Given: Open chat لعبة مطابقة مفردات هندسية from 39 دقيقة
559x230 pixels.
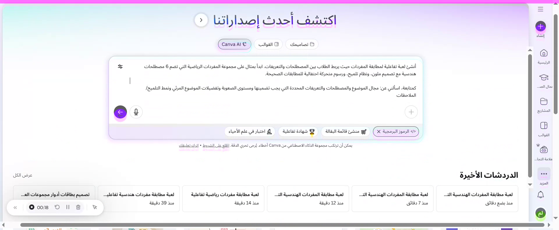Looking at the screenshot, I should [x=139, y=199].
